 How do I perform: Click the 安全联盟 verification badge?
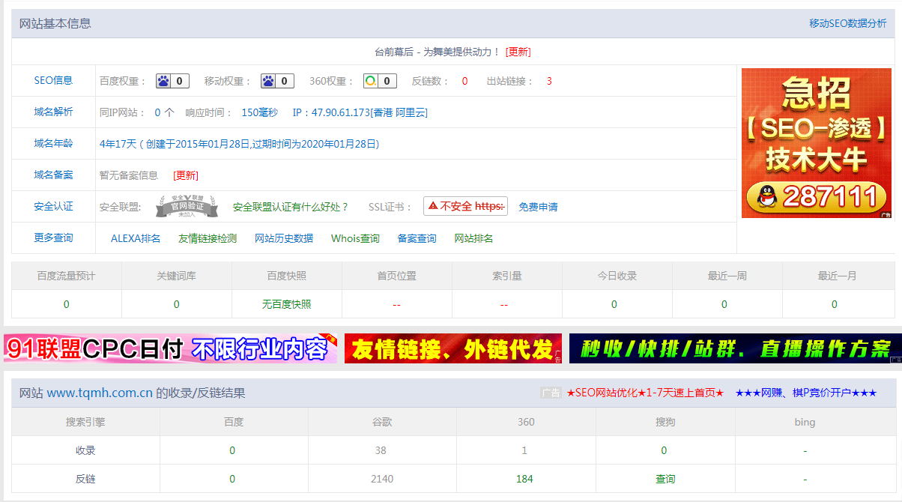187,206
